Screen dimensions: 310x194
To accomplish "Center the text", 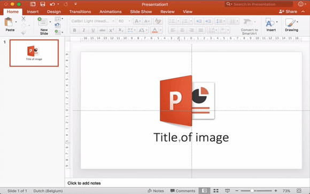I will 182,30.
